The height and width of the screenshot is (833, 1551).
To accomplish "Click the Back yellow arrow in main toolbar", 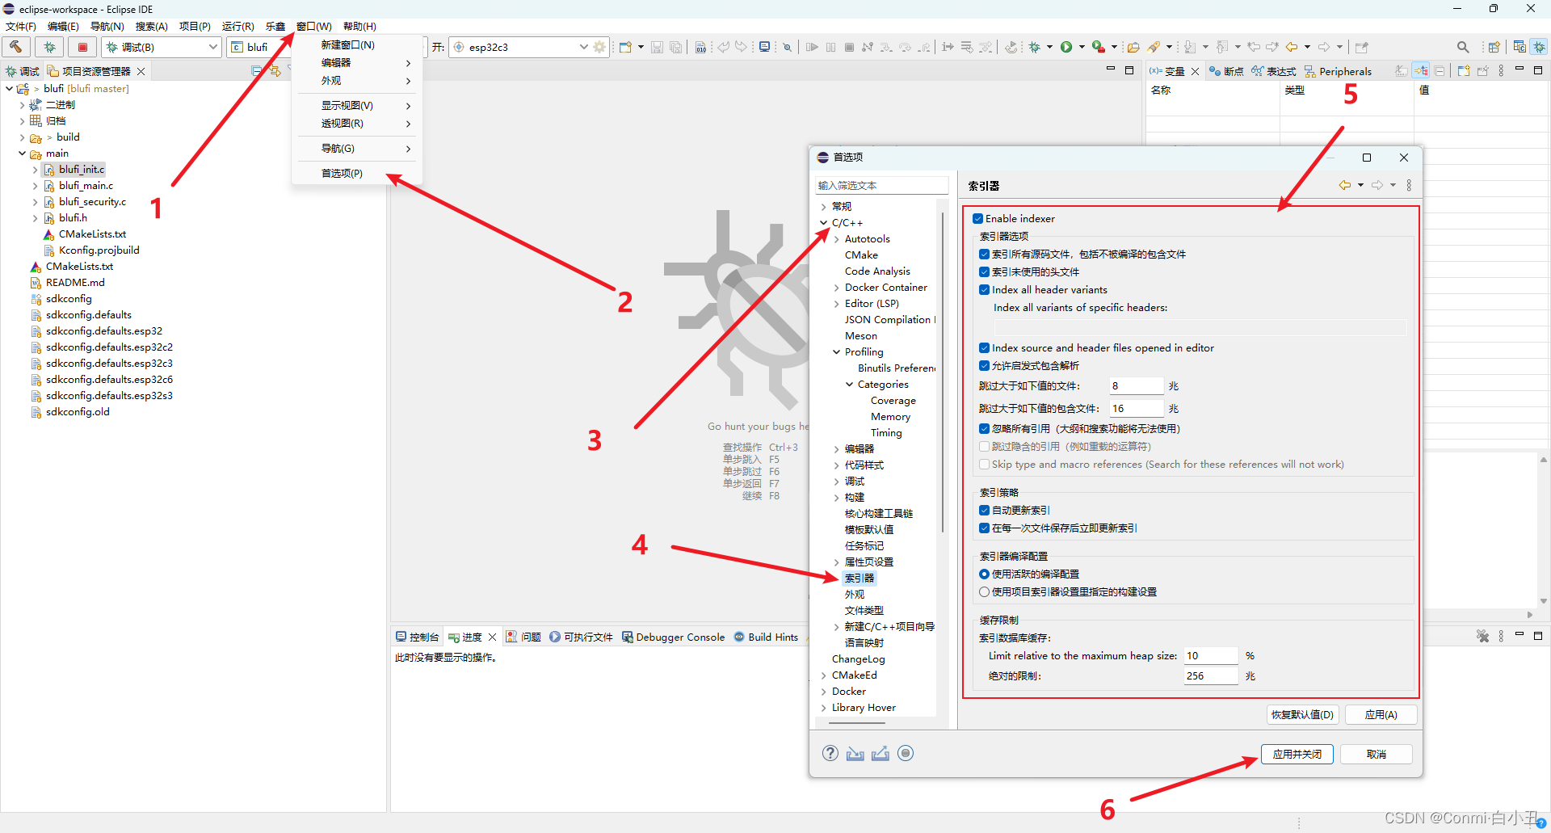I will pos(1292,47).
